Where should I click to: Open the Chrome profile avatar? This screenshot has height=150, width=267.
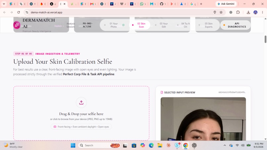click(x=255, y=12)
